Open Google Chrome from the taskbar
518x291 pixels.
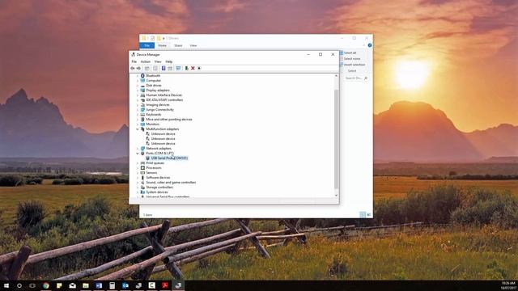click(x=46, y=285)
